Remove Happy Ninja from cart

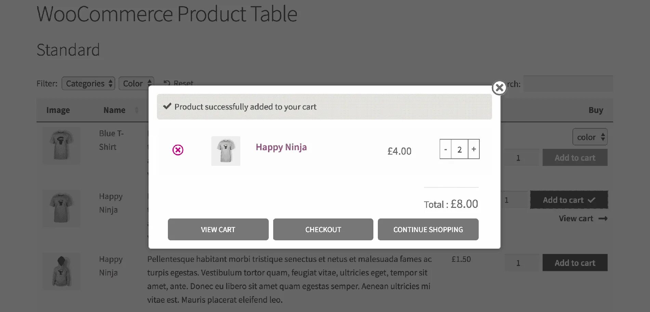click(178, 150)
